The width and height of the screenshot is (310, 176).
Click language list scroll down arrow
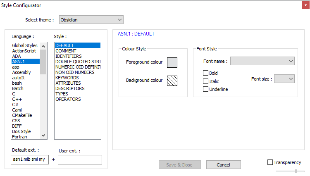[43, 136]
